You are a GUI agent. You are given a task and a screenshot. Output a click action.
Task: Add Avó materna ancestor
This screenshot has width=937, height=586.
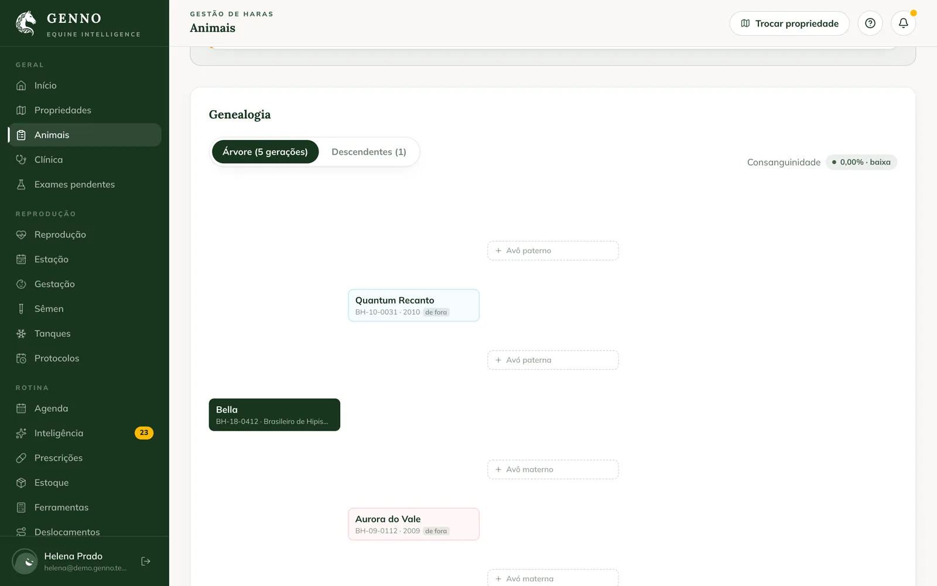pos(553,578)
